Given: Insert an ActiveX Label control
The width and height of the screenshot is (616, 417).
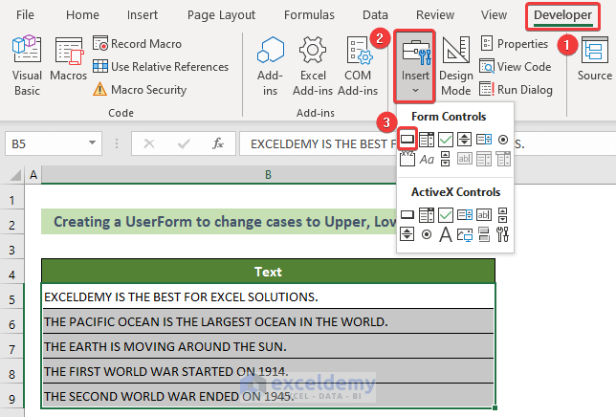Looking at the screenshot, I should tap(446, 234).
